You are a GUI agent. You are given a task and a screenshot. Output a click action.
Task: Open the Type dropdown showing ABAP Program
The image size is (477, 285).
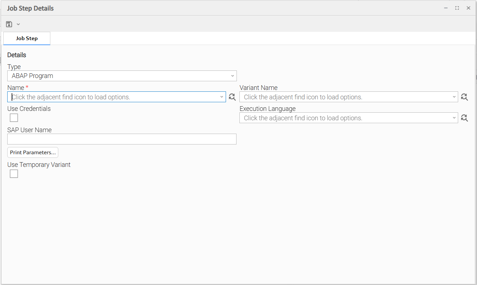coord(122,76)
